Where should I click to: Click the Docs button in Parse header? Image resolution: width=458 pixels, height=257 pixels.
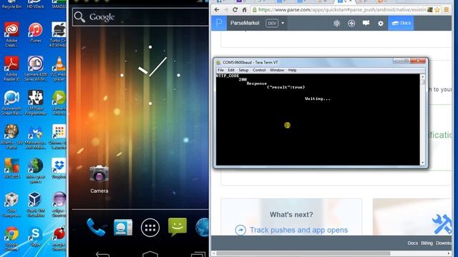(401, 23)
